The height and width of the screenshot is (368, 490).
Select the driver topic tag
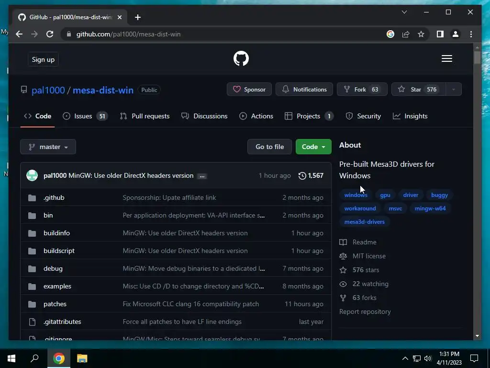(x=411, y=195)
